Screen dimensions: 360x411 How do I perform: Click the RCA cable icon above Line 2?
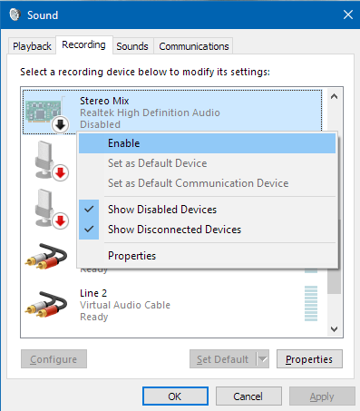click(x=46, y=256)
